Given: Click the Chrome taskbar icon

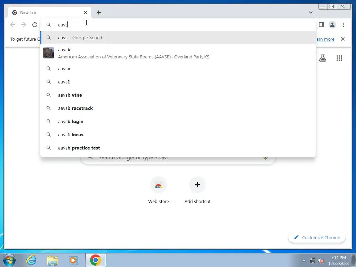Looking at the screenshot, I should tap(95, 260).
